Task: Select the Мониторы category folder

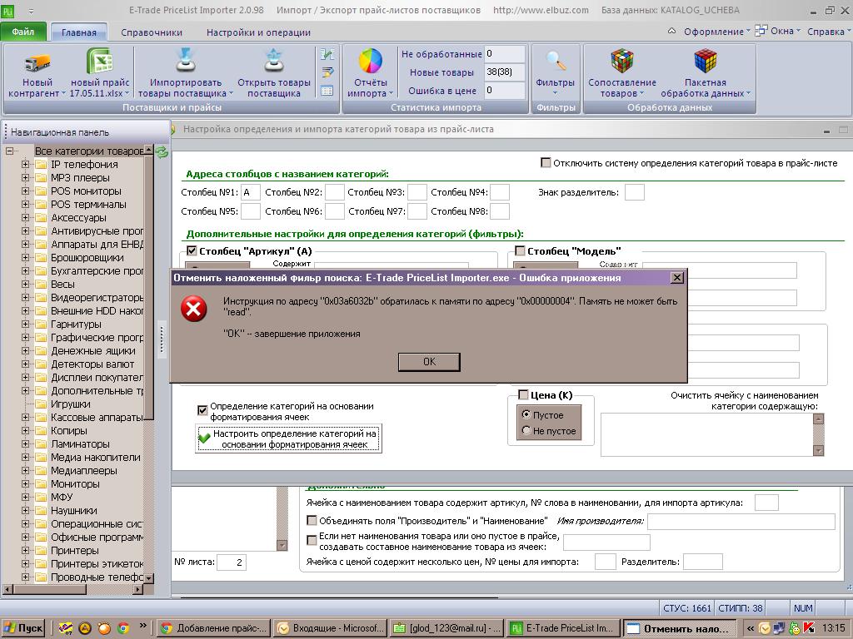Action: 75,484
